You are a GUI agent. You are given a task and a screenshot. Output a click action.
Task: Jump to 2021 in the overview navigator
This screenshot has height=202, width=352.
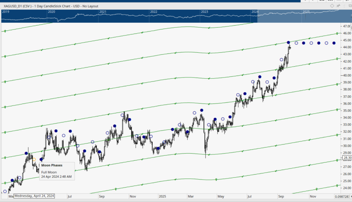[103, 12]
